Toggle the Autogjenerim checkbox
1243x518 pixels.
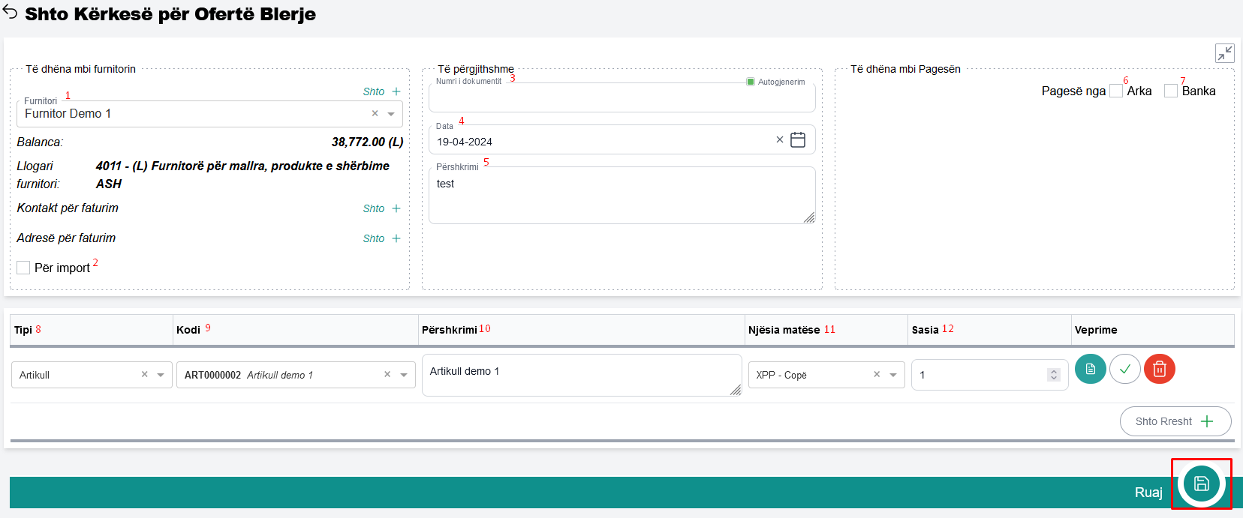[751, 82]
